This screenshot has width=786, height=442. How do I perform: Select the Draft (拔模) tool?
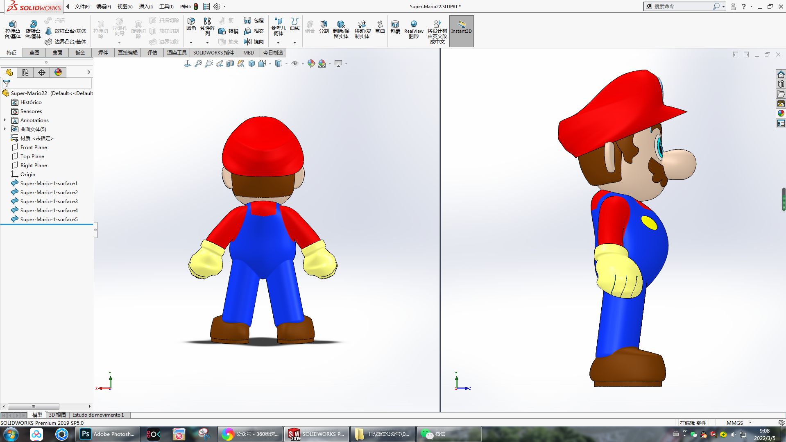[x=229, y=31]
